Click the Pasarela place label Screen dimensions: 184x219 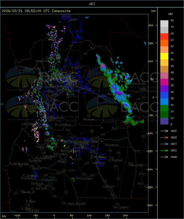tap(33, 210)
